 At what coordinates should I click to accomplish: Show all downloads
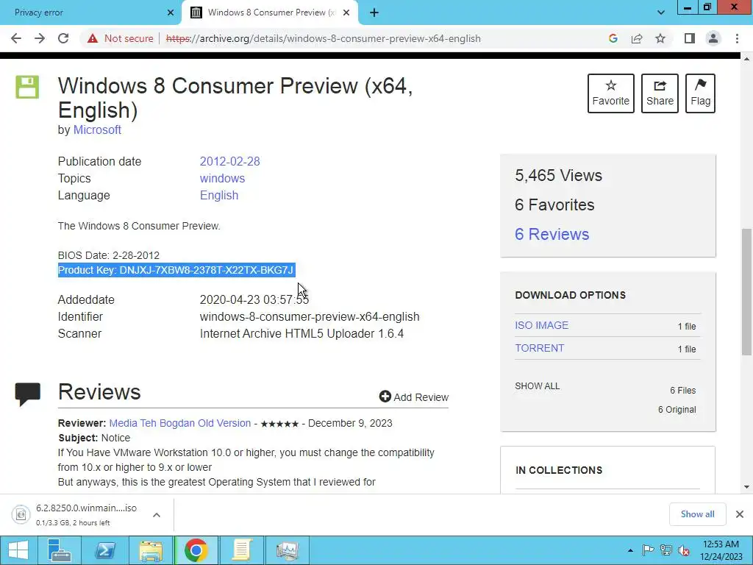697,514
